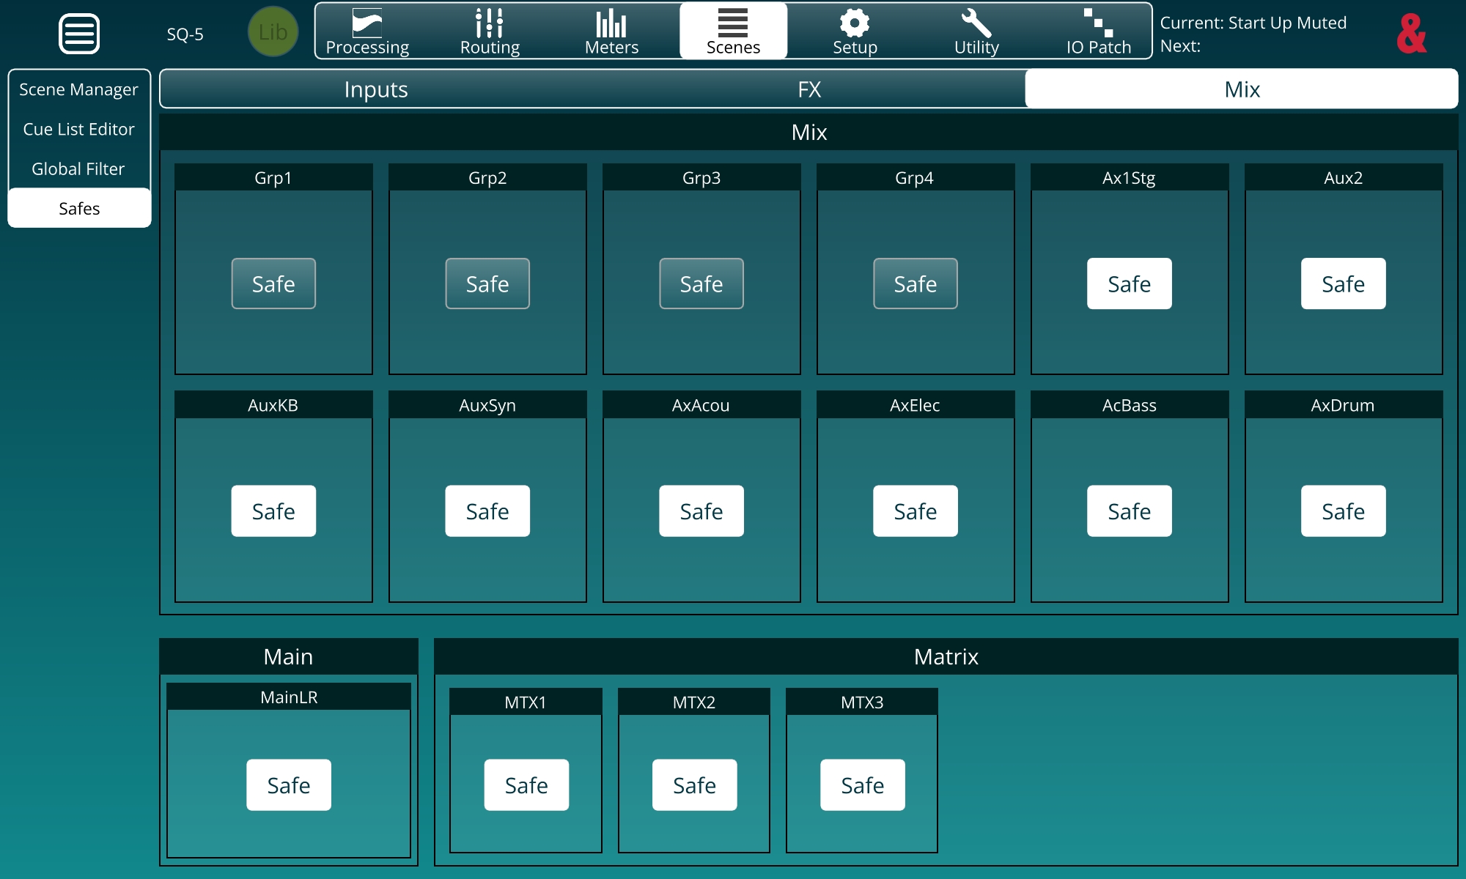This screenshot has height=879, width=1466.
Task: Open the Cue List Editor page
Action: click(78, 129)
